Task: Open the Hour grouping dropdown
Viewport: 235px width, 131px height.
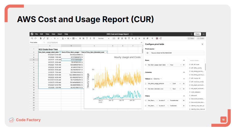Action: pos(176,65)
